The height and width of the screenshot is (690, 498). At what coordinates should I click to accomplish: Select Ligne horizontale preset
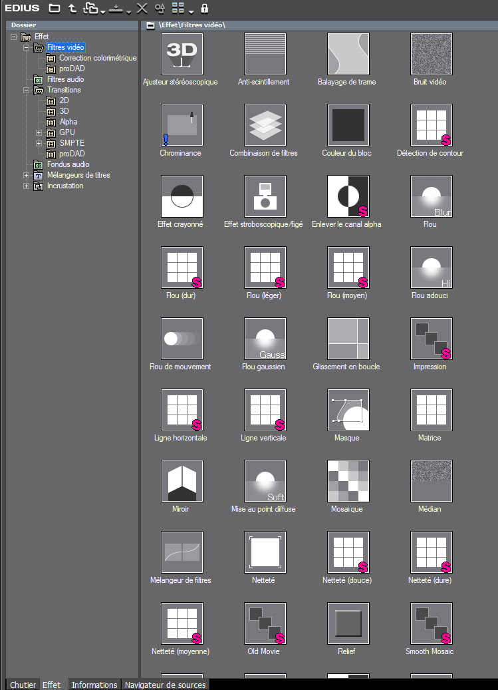[x=182, y=411]
